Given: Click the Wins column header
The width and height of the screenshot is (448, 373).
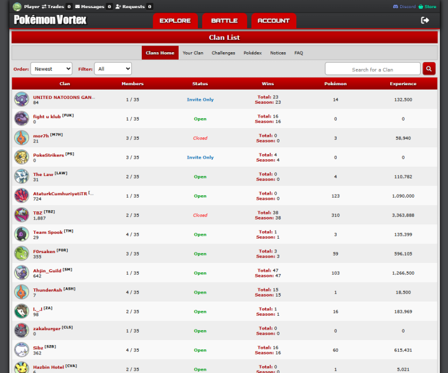Looking at the screenshot, I should pos(268,84).
